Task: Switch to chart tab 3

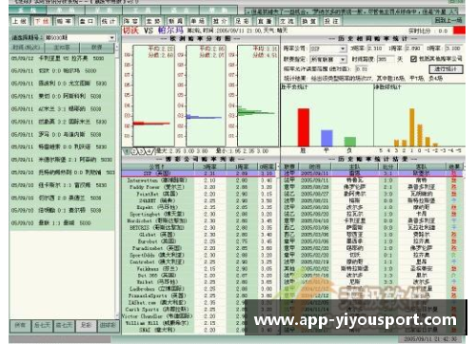Action: [141, 151]
